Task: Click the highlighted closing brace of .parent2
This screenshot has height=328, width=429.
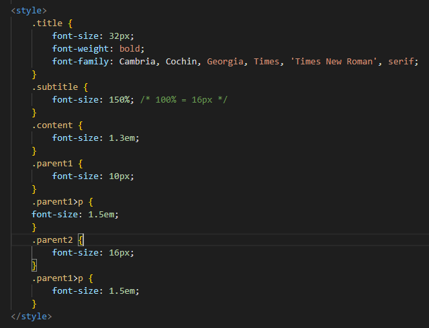Action: [34, 266]
